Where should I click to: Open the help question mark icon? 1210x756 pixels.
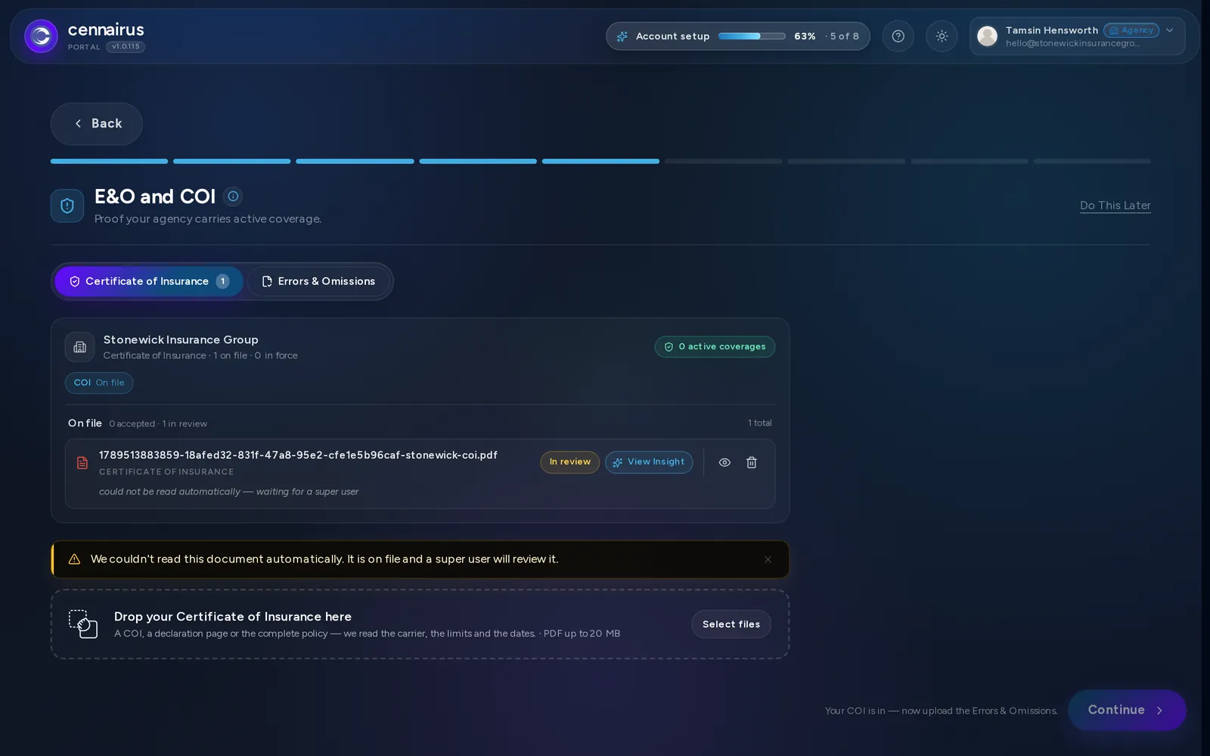click(898, 36)
